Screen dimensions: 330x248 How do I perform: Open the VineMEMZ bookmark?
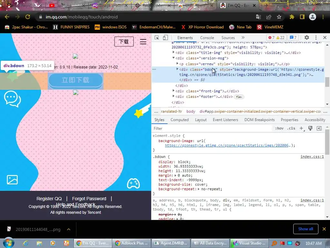[x=270, y=27]
